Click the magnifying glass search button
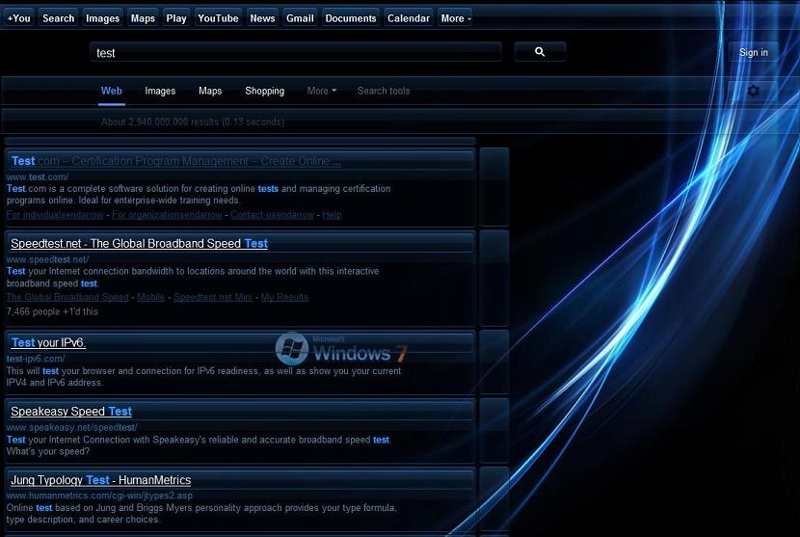The image size is (800, 537). [540, 51]
